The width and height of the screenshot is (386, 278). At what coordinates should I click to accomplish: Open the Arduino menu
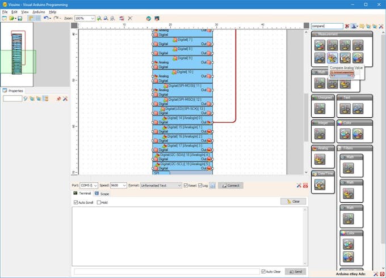click(39, 12)
